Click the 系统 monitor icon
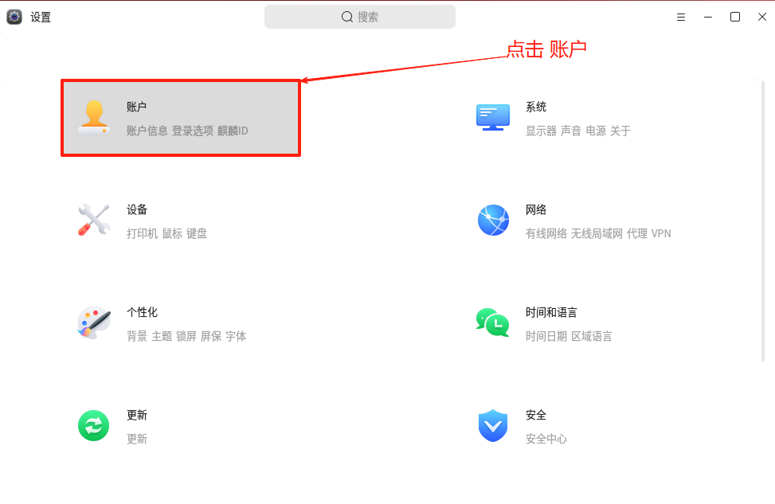This screenshot has height=504, width=775. coord(493,117)
